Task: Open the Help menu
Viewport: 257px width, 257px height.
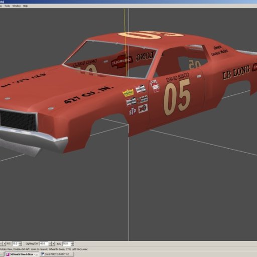Action: [x=25, y=6]
